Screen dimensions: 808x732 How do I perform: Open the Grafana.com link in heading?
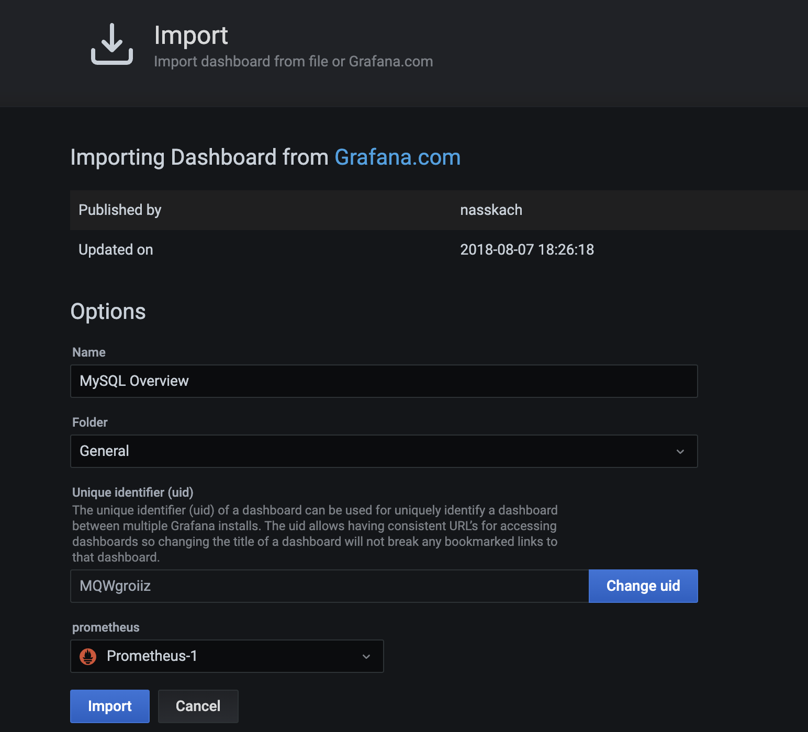pos(397,157)
